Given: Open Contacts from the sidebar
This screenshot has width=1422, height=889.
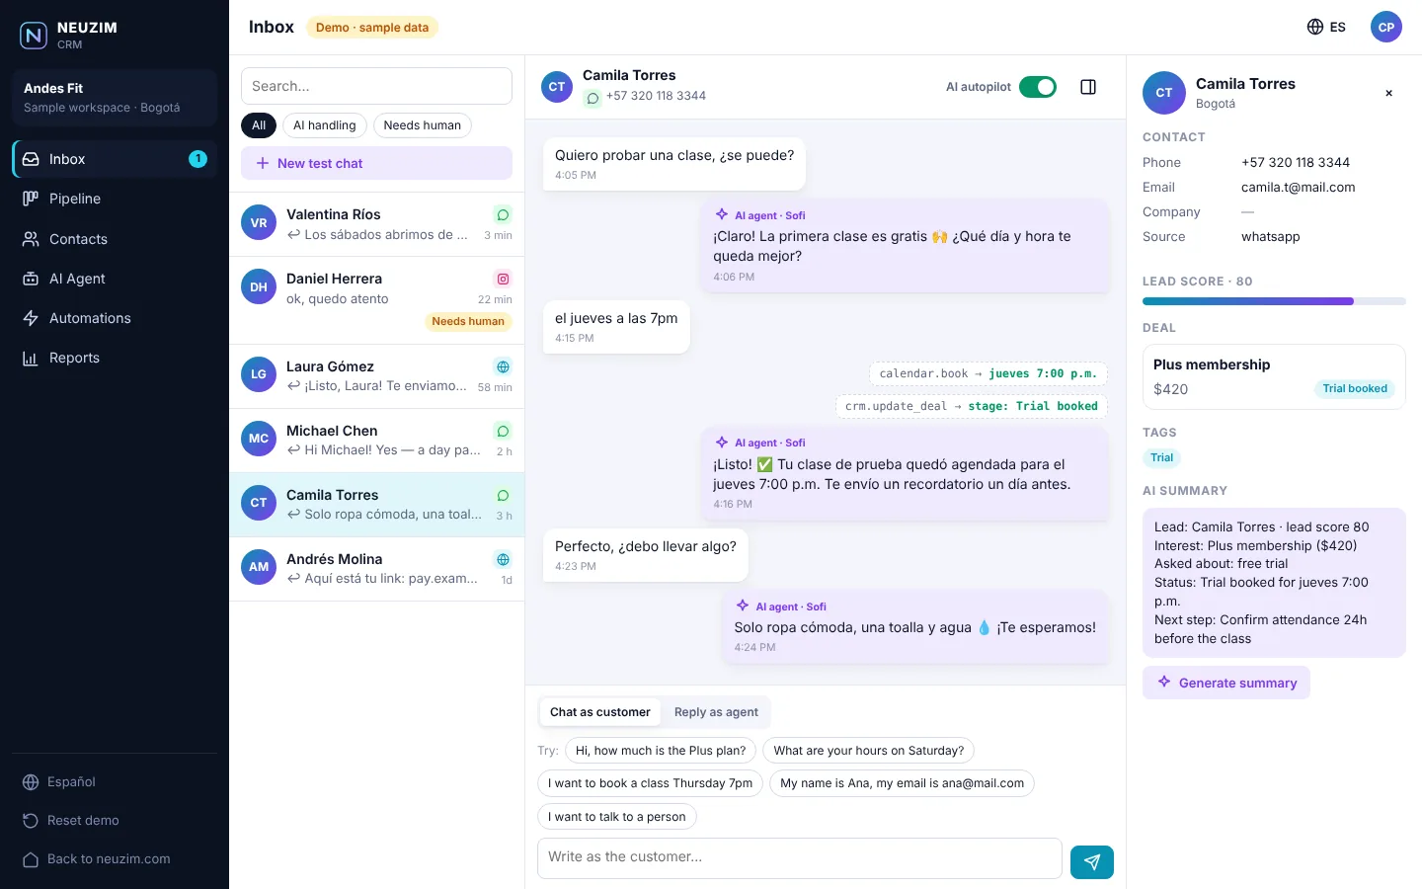Looking at the screenshot, I should tap(115, 239).
